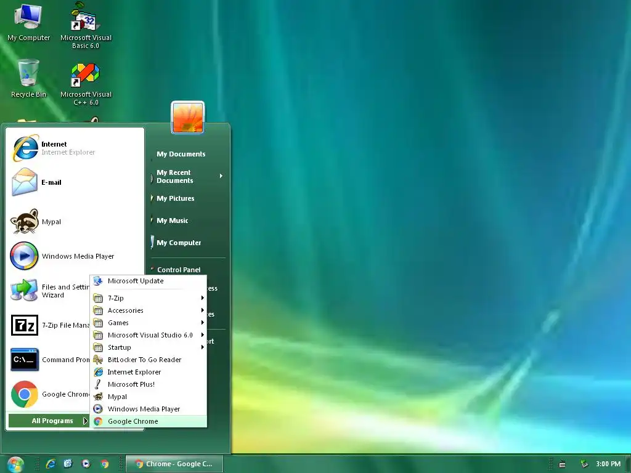Launch Internet Explorer from quick launch bar

click(51, 464)
